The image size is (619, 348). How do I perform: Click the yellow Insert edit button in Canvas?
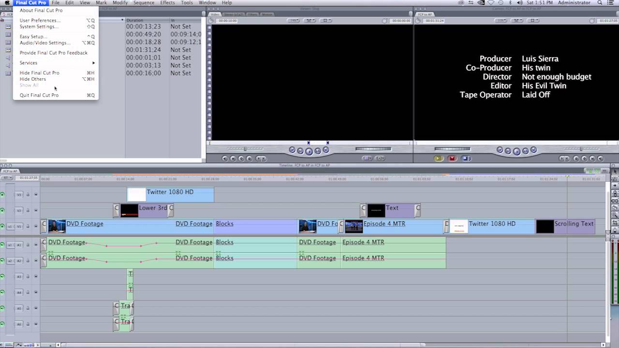439,158
